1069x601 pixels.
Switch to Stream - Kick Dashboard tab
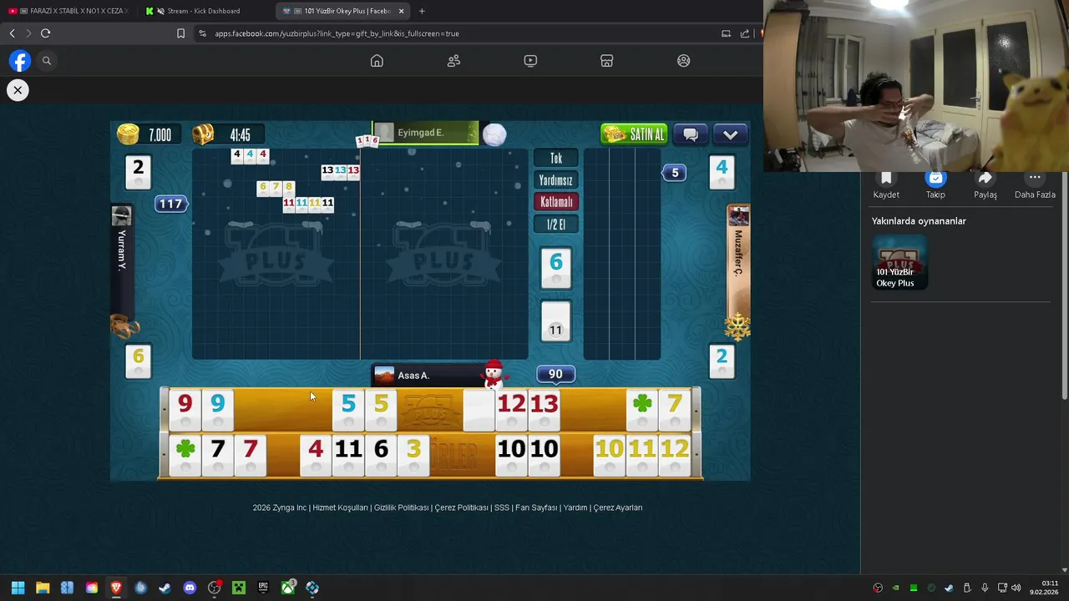click(205, 11)
